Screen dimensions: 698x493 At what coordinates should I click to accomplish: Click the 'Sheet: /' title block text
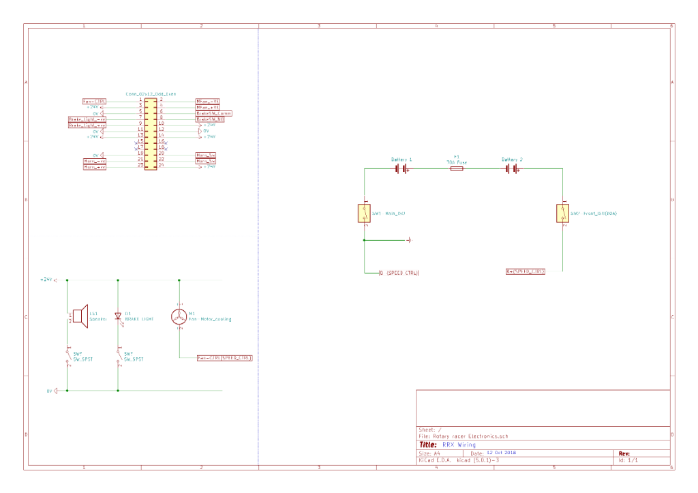point(430,430)
